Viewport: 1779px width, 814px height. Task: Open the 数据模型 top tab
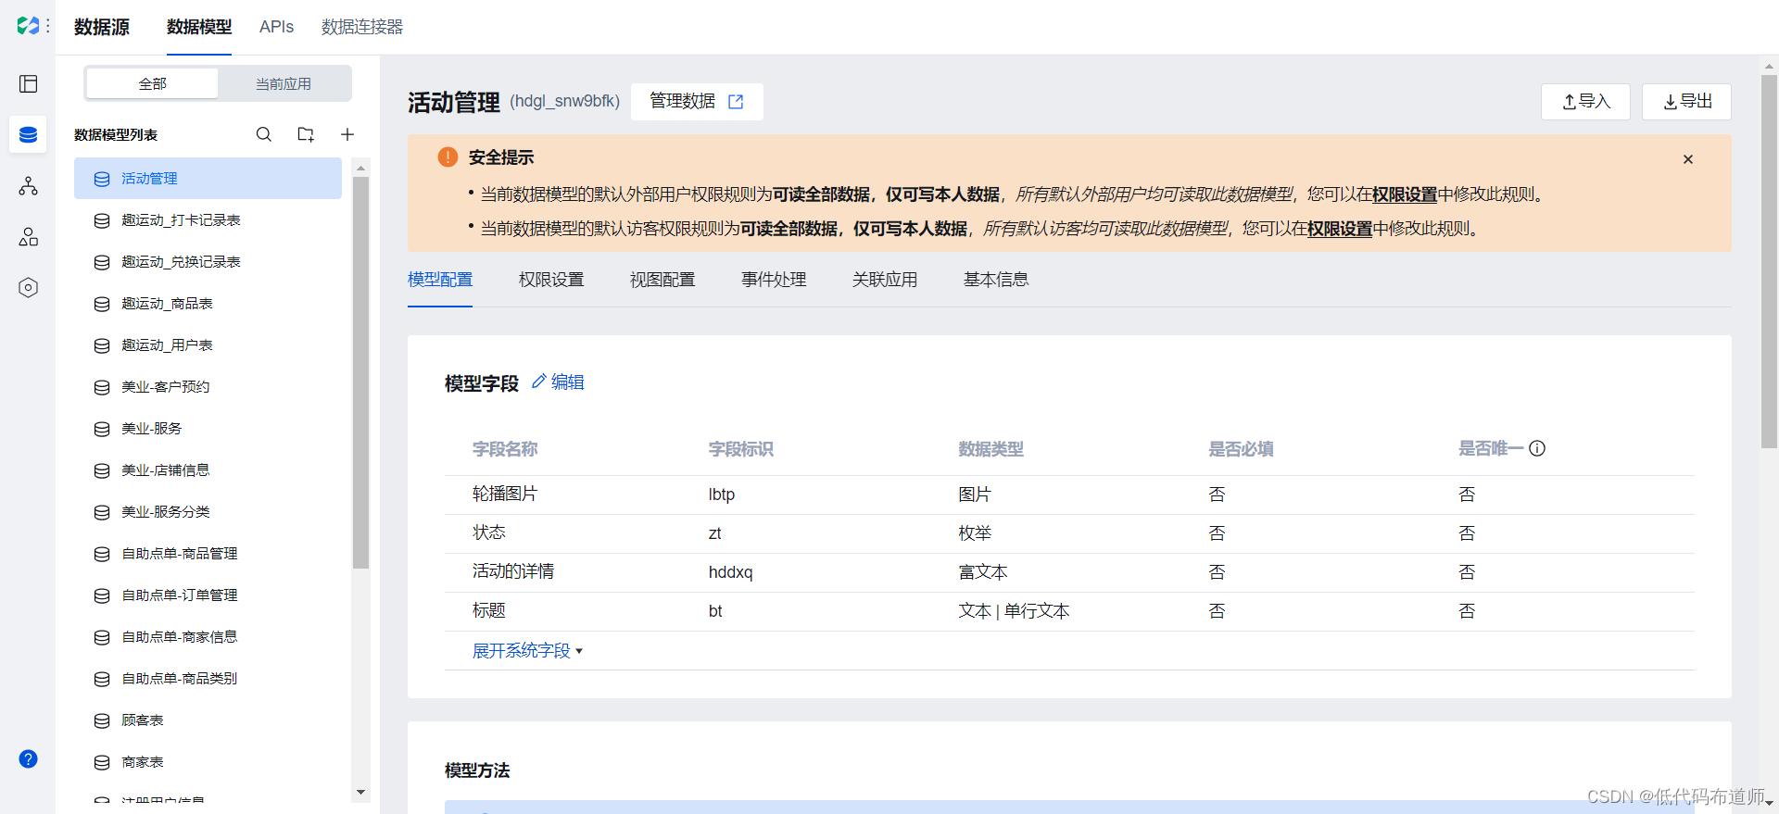[199, 27]
